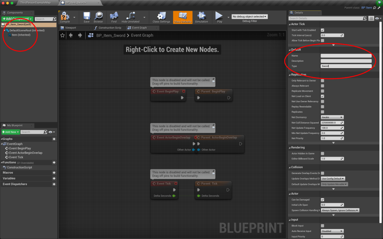Toggle Start with Tick Enabled checkbox

(322, 30)
